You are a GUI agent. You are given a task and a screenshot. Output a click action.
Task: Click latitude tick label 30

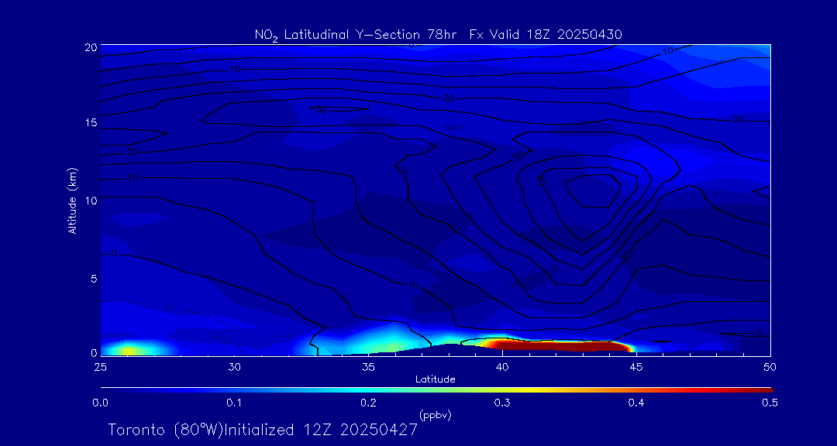(234, 367)
